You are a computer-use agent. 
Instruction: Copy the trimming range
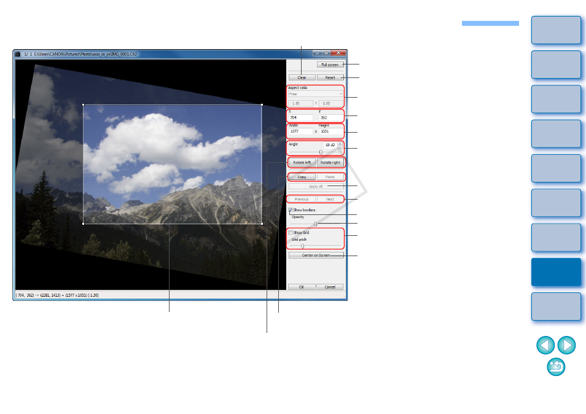click(x=302, y=177)
